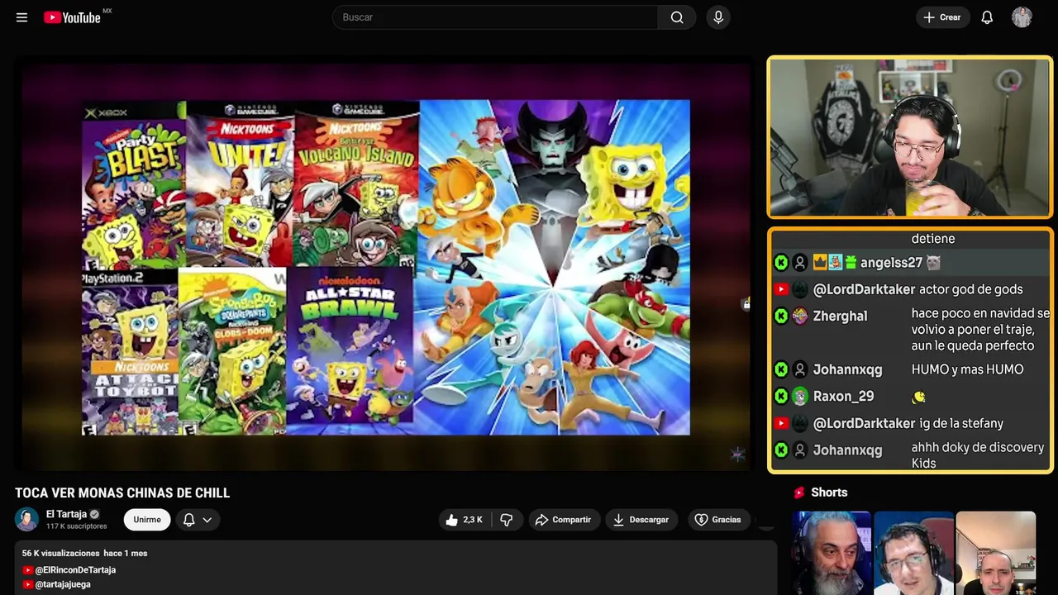This screenshot has height=595, width=1058.
Task: Expand notification options chevron
Action: point(207,520)
